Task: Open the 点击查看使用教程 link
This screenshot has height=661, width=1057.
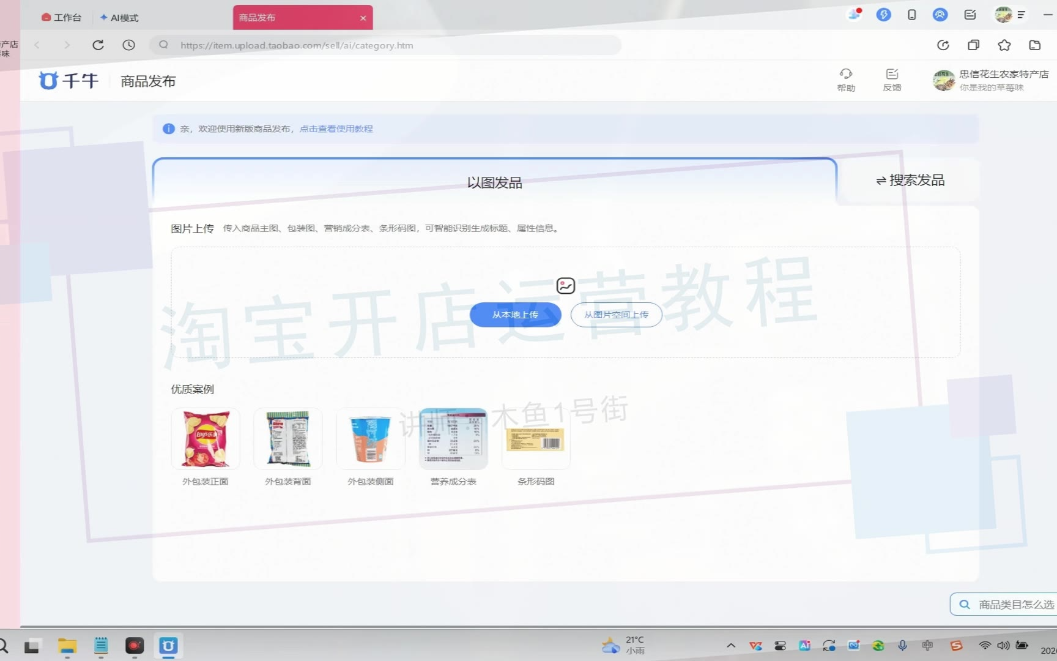Action: coord(336,129)
